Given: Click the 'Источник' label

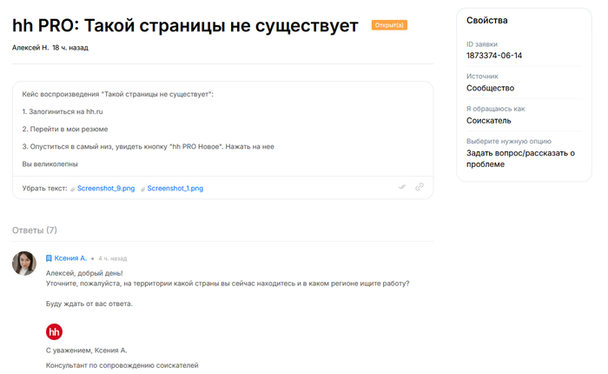Looking at the screenshot, I should click(482, 77).
